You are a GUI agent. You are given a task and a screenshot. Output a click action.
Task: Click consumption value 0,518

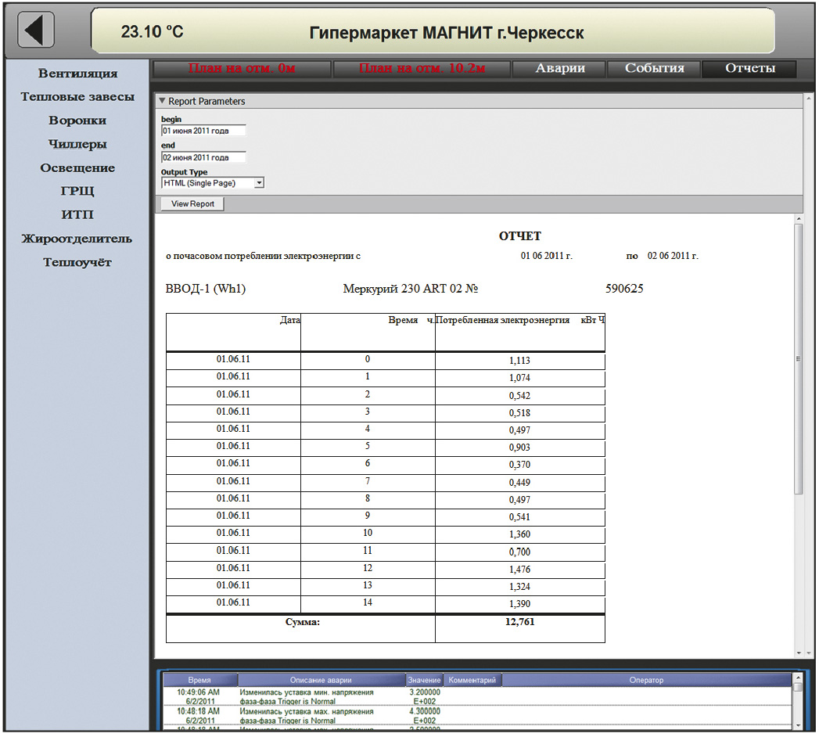[x=519, y=412]
